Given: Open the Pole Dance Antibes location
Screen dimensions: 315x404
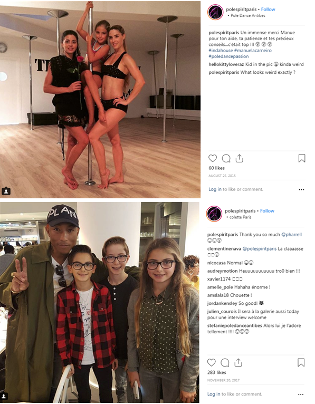Looking at the screenshot, I should coord(247,15).
